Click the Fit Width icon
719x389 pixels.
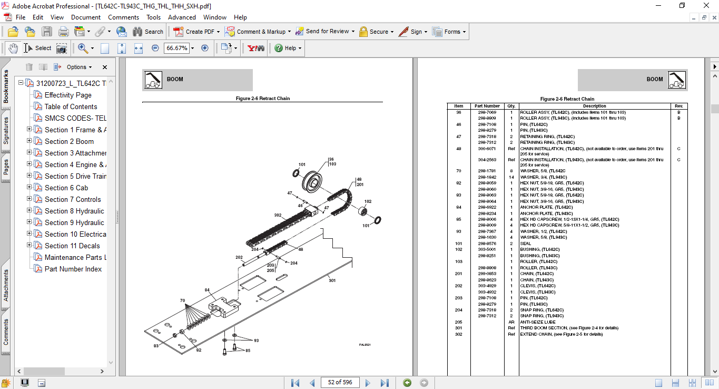(x=139, y=48)
